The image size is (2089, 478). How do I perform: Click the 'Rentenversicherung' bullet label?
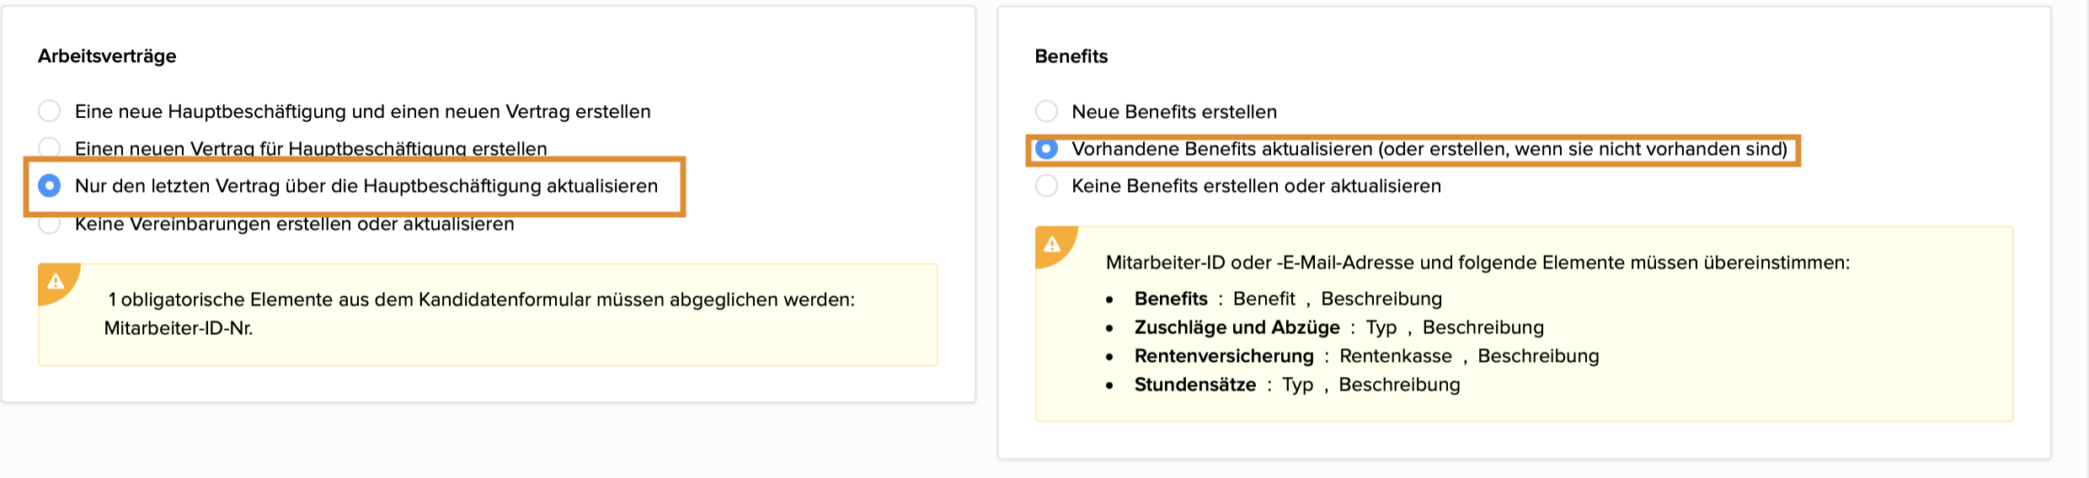tap(1223, 356)
